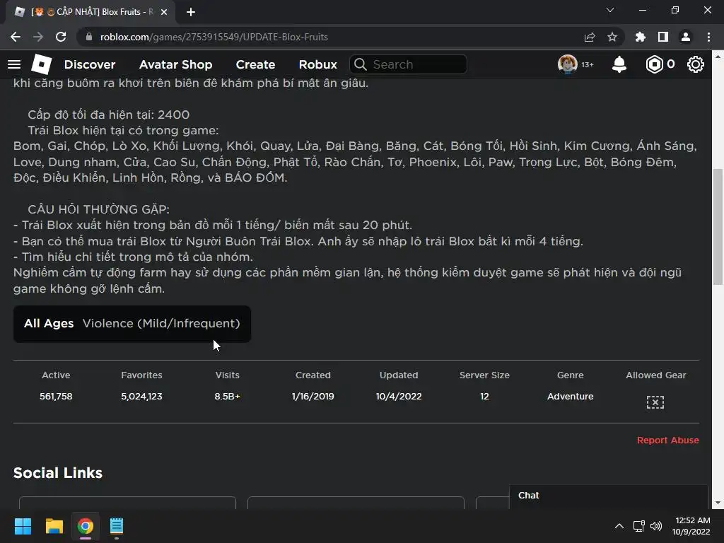Click the search magnifier icon
This screenshot has width=724, height=543.
coord(361,64)
